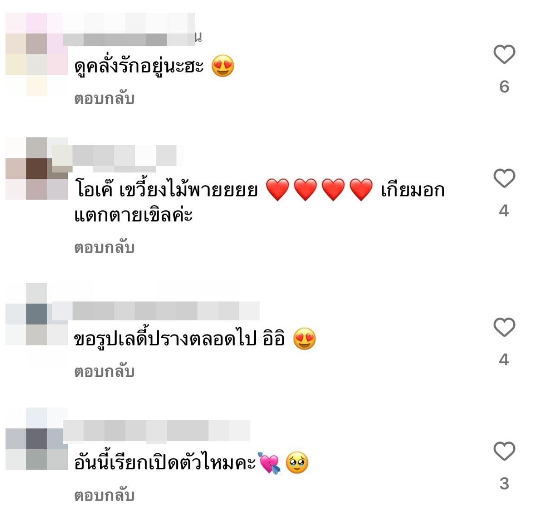Like the comment ending with อิอิ
543x512 pixels.
504,327
